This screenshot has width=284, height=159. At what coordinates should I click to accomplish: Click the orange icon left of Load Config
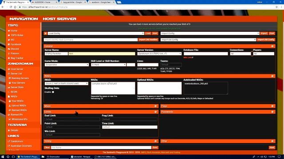tap(45, 34)
